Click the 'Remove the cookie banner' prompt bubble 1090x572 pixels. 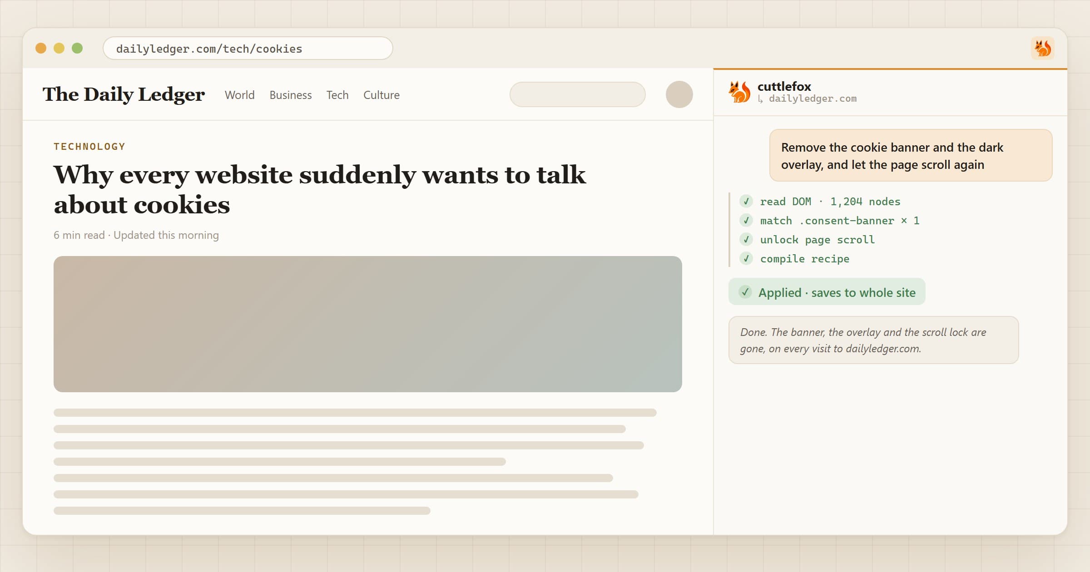[911, 156]
